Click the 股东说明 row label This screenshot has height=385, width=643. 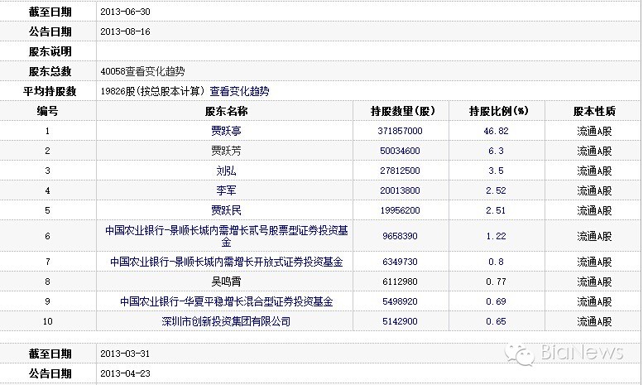(x=50, y=51)
